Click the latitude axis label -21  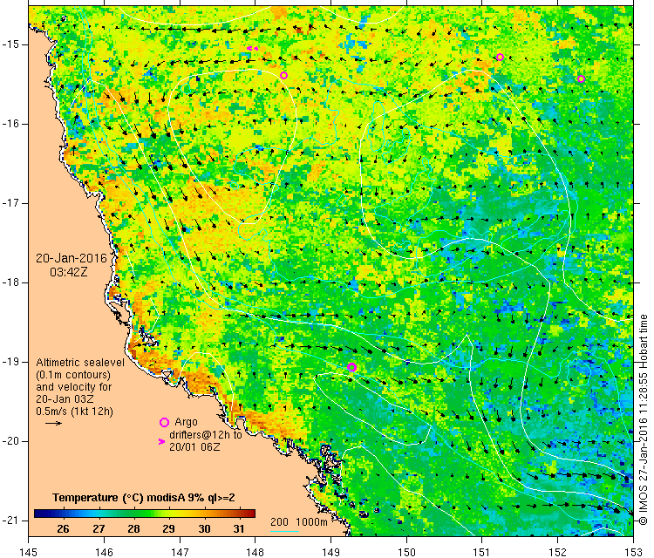tap(10, 520)
